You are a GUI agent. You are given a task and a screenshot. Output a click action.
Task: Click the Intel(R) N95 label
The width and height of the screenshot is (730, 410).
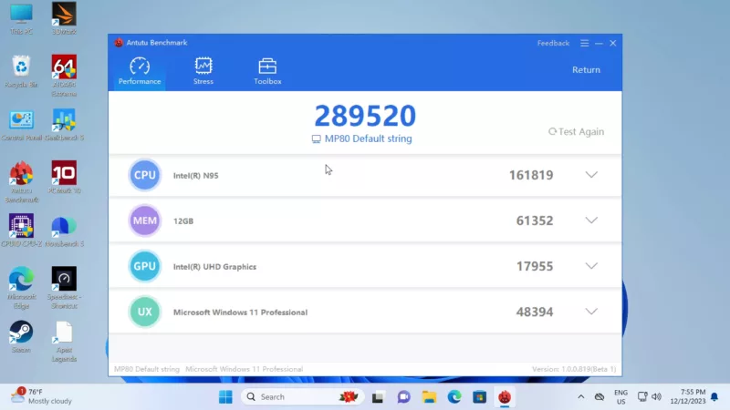point(195,175)
